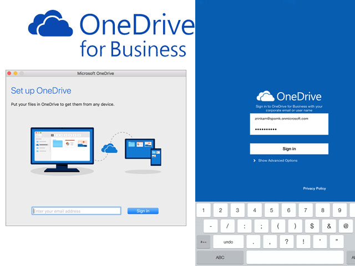Screen dimensions: 355x266
Task: Tap the space bar on keyboard
Action: (x=295, y=257)
